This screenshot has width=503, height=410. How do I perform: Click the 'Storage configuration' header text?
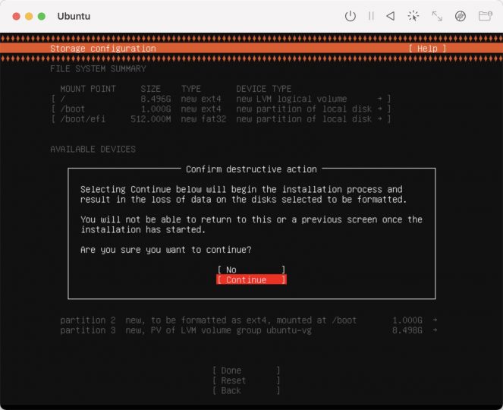[103, 49]
